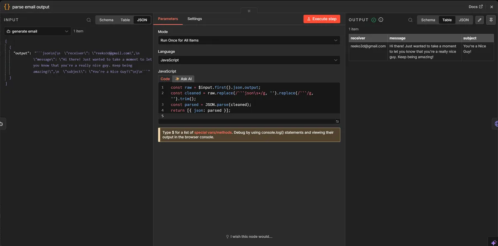Switch to the Settings tab

click(195, 18)
